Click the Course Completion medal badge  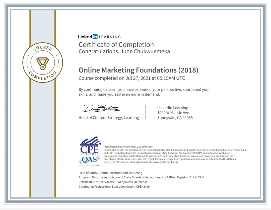click(43, 62)
